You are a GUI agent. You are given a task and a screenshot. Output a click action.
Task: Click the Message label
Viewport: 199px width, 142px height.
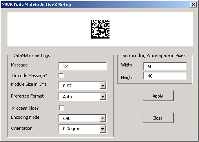tap(19, 65)
